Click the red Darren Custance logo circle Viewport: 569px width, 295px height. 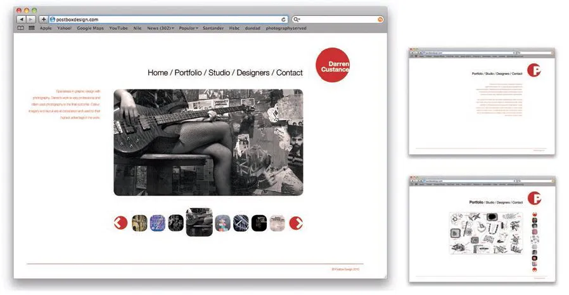[333, 65]
